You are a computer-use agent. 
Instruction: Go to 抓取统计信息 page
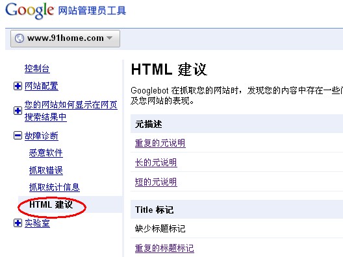[55, 187]
